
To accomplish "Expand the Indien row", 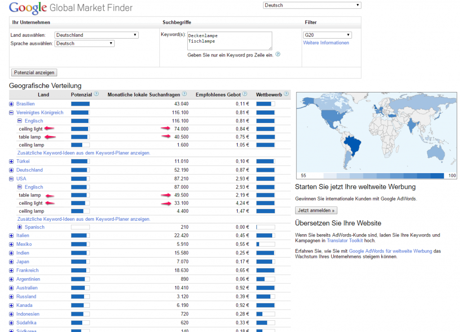I will pyautogui.click(x=11, y=253).
